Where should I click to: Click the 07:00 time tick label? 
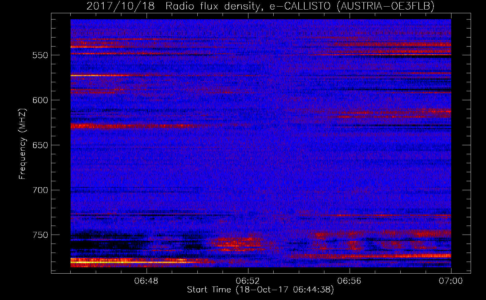451,281
